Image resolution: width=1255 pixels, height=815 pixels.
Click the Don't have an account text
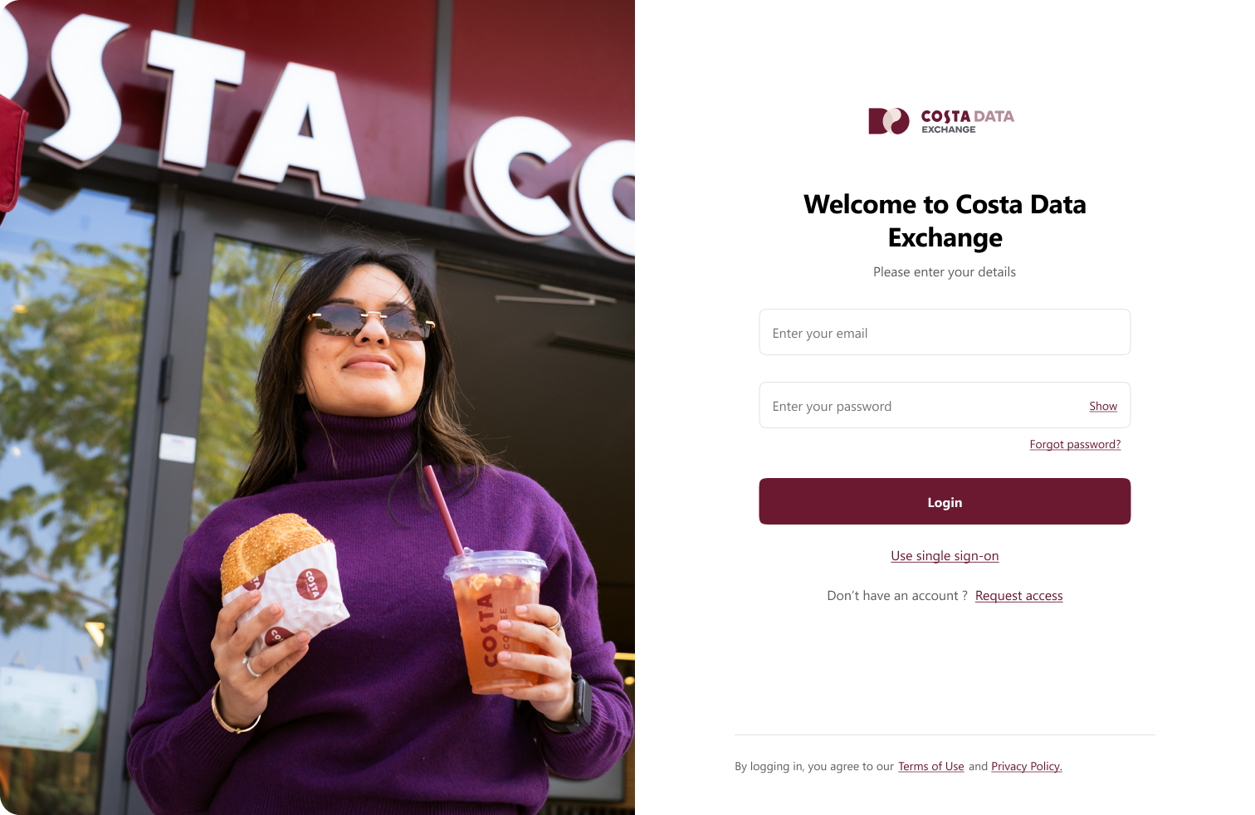897,596
